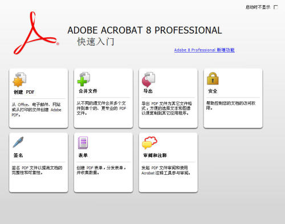Click the Combine Files description text '从不同的源文件合并'
285x224 pixels.
point(101,108)
